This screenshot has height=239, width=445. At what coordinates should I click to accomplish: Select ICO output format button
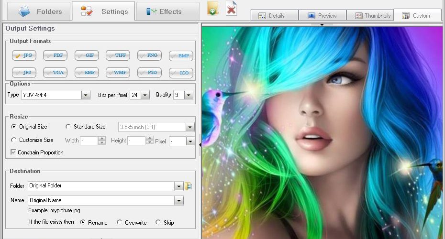(x=181, y=73)
